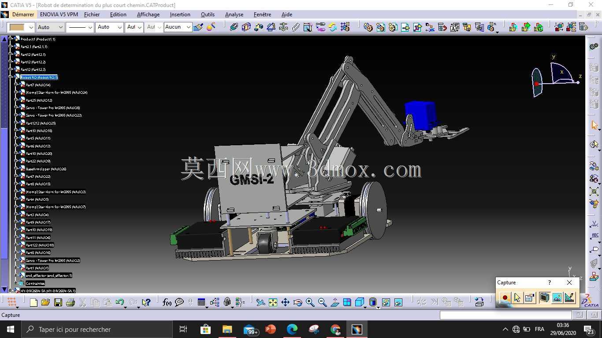602x338 pixels.
Task: Zoom in on the model
Action: point(310,302)
